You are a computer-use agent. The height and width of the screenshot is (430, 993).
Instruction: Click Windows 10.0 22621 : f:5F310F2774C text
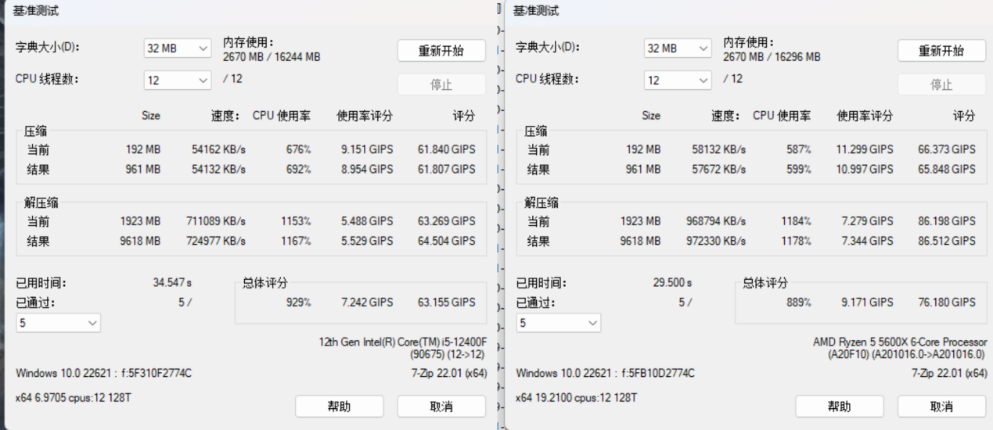[103, 374]
